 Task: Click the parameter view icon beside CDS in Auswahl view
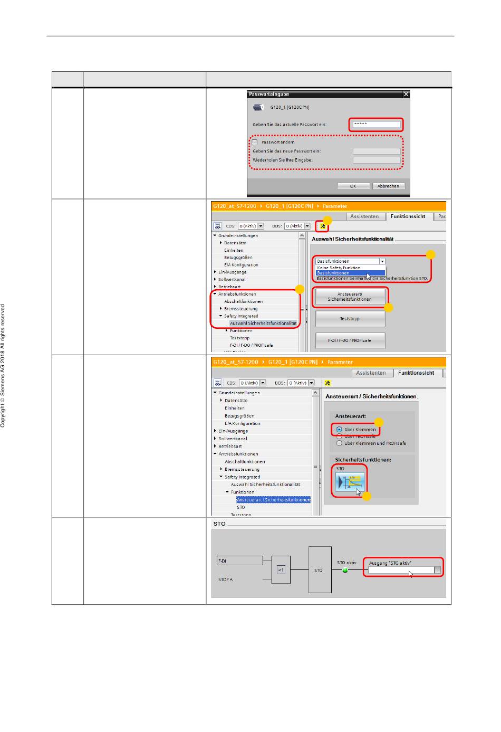click(217, 226)
